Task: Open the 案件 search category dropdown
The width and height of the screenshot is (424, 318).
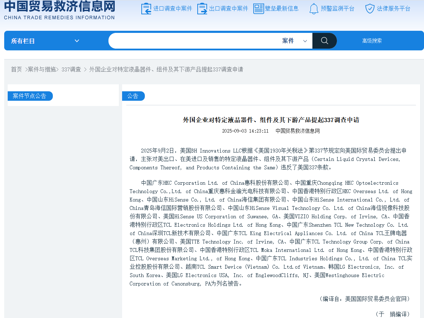Action: pos(294,41)
